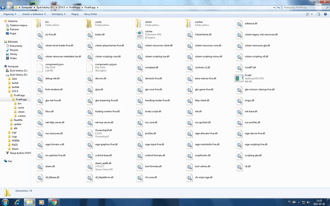Viewport: 330px width, 206px height.
Task: Select the update folder in tree
Action: pos(18,124)
